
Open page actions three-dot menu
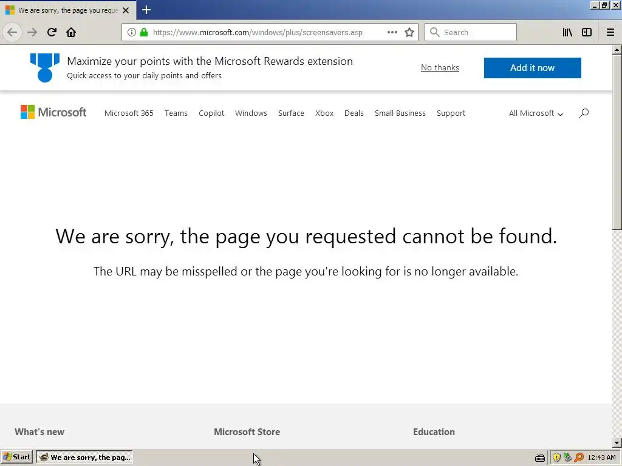tap(392, 32)
